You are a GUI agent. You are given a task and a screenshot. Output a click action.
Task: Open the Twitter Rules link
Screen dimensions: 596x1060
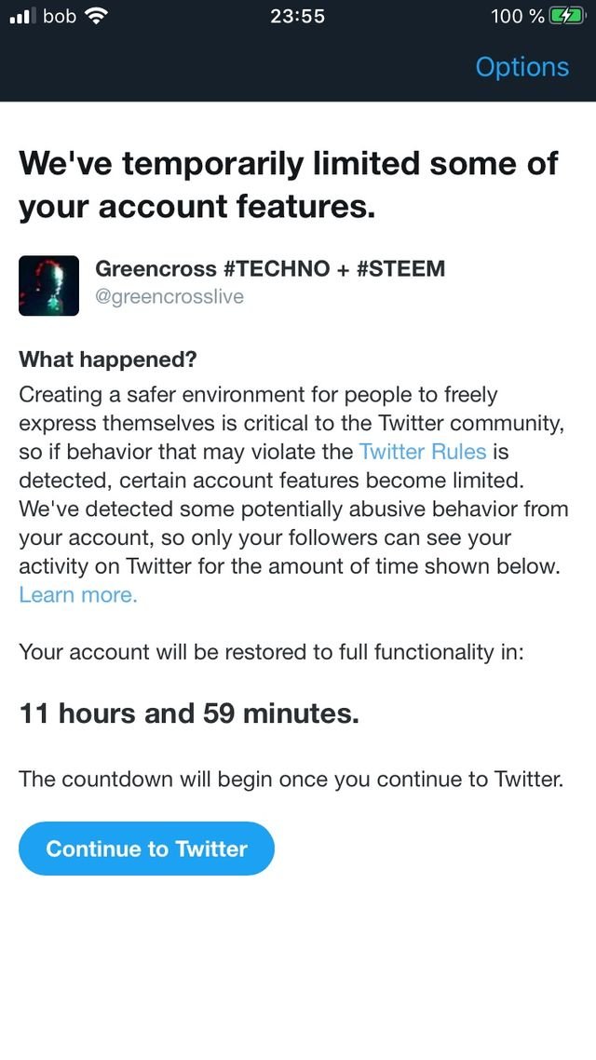point(423,452)
